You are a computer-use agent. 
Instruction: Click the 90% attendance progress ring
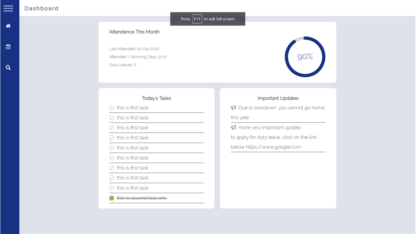[x=305, y=57]
